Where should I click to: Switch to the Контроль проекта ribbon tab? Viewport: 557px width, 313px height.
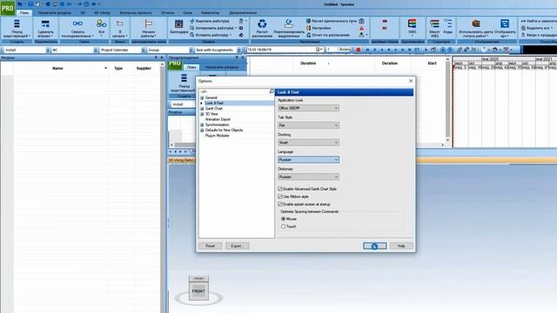136,13
